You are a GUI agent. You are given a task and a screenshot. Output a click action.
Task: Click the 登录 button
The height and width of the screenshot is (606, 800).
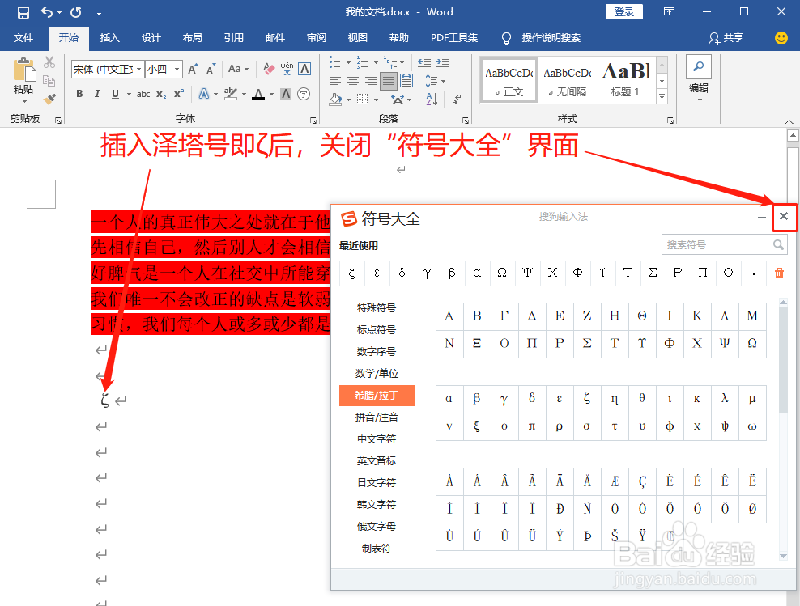(x=624, y=11)
